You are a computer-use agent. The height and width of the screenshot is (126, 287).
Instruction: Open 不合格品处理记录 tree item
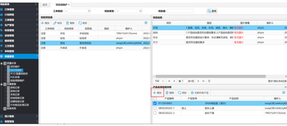[19, 105]
